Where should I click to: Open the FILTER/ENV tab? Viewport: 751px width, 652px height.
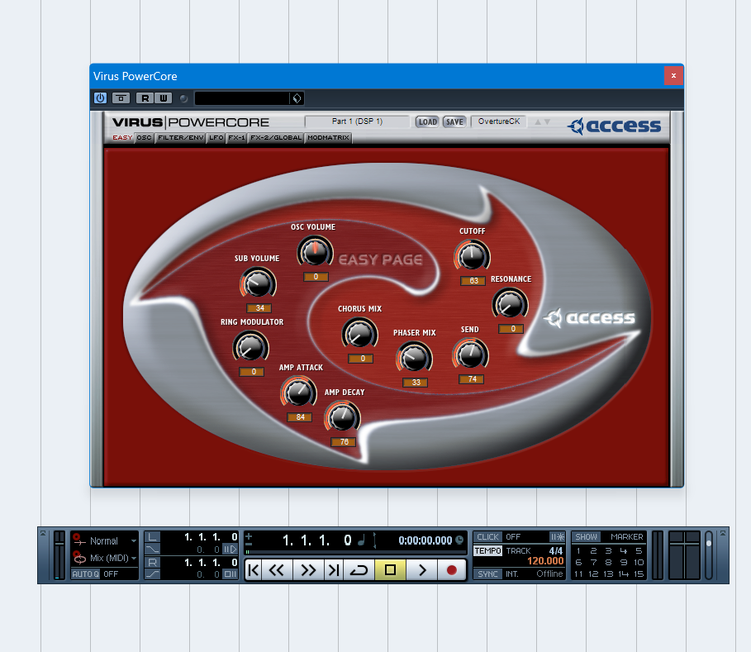[181, 138]
